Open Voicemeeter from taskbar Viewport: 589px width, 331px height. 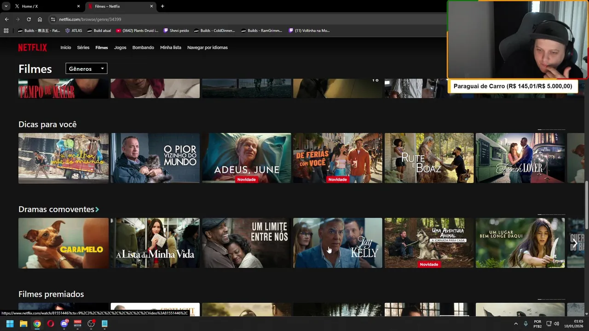pos(78,324)
